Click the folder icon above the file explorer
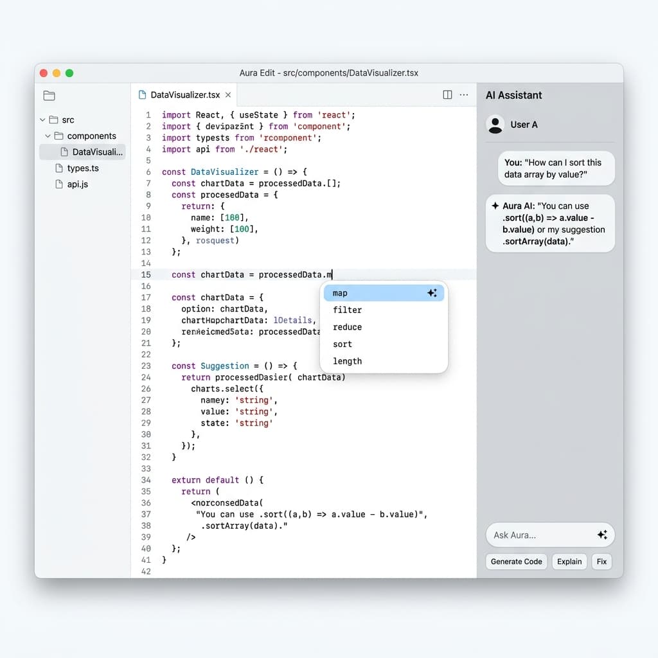This screenshot has width=658, height=658. coord(49,95)
